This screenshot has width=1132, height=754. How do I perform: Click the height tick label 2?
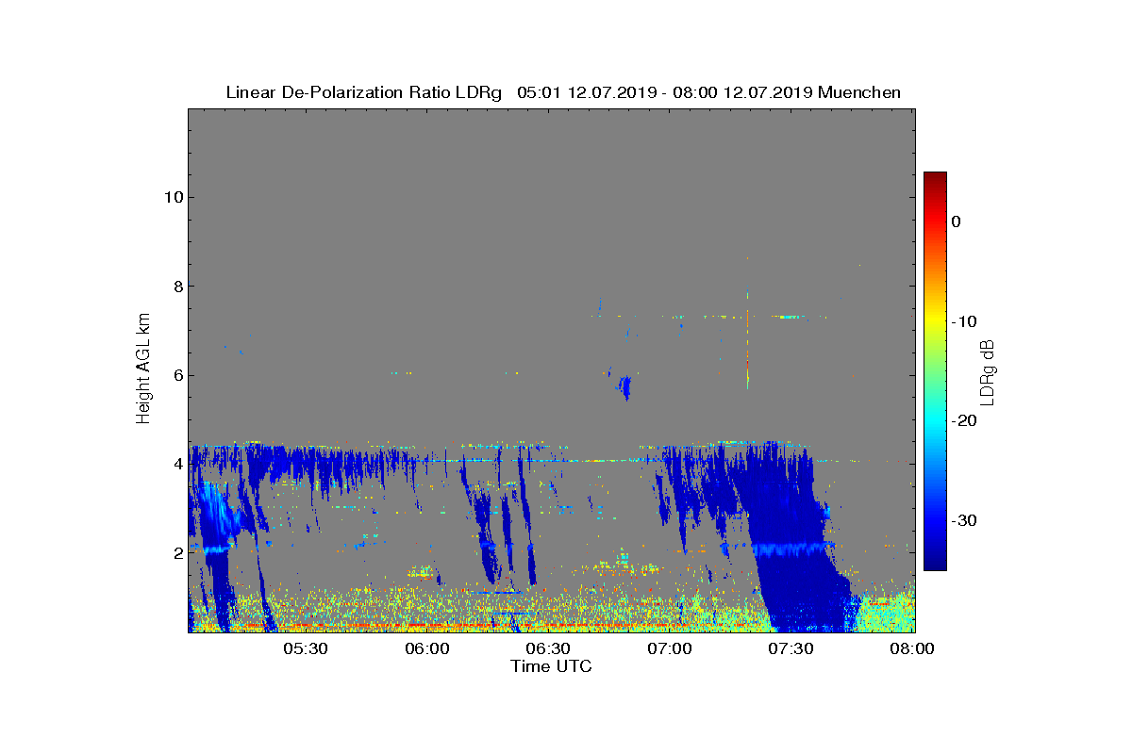176,552
